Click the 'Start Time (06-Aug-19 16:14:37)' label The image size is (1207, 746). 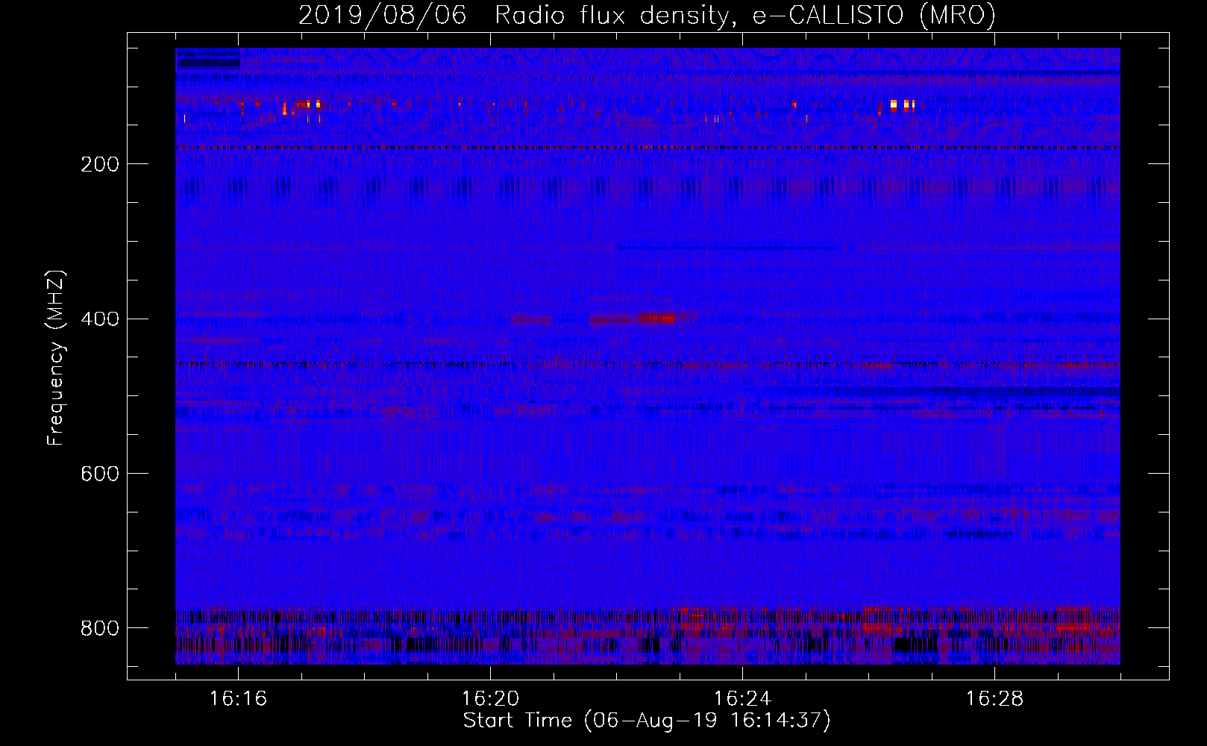pos(647,721)
